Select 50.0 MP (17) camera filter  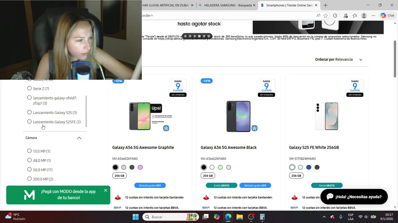click(x=30, y=169)
